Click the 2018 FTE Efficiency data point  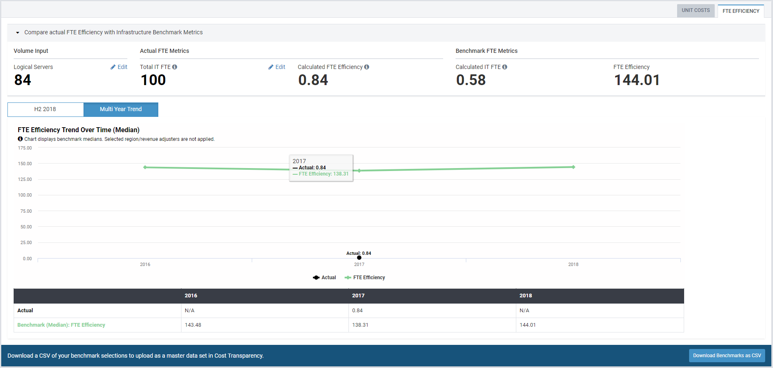[573, 167]
